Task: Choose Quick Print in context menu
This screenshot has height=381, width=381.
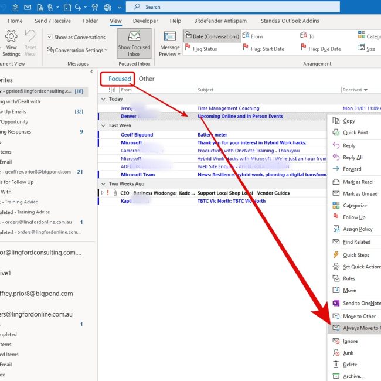Action: (355, 132)
